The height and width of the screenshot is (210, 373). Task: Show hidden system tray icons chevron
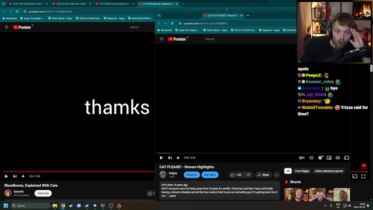tap(325, 206)
